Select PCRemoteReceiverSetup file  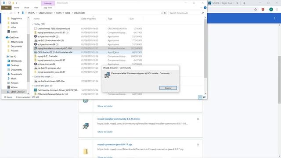(53, 94)
